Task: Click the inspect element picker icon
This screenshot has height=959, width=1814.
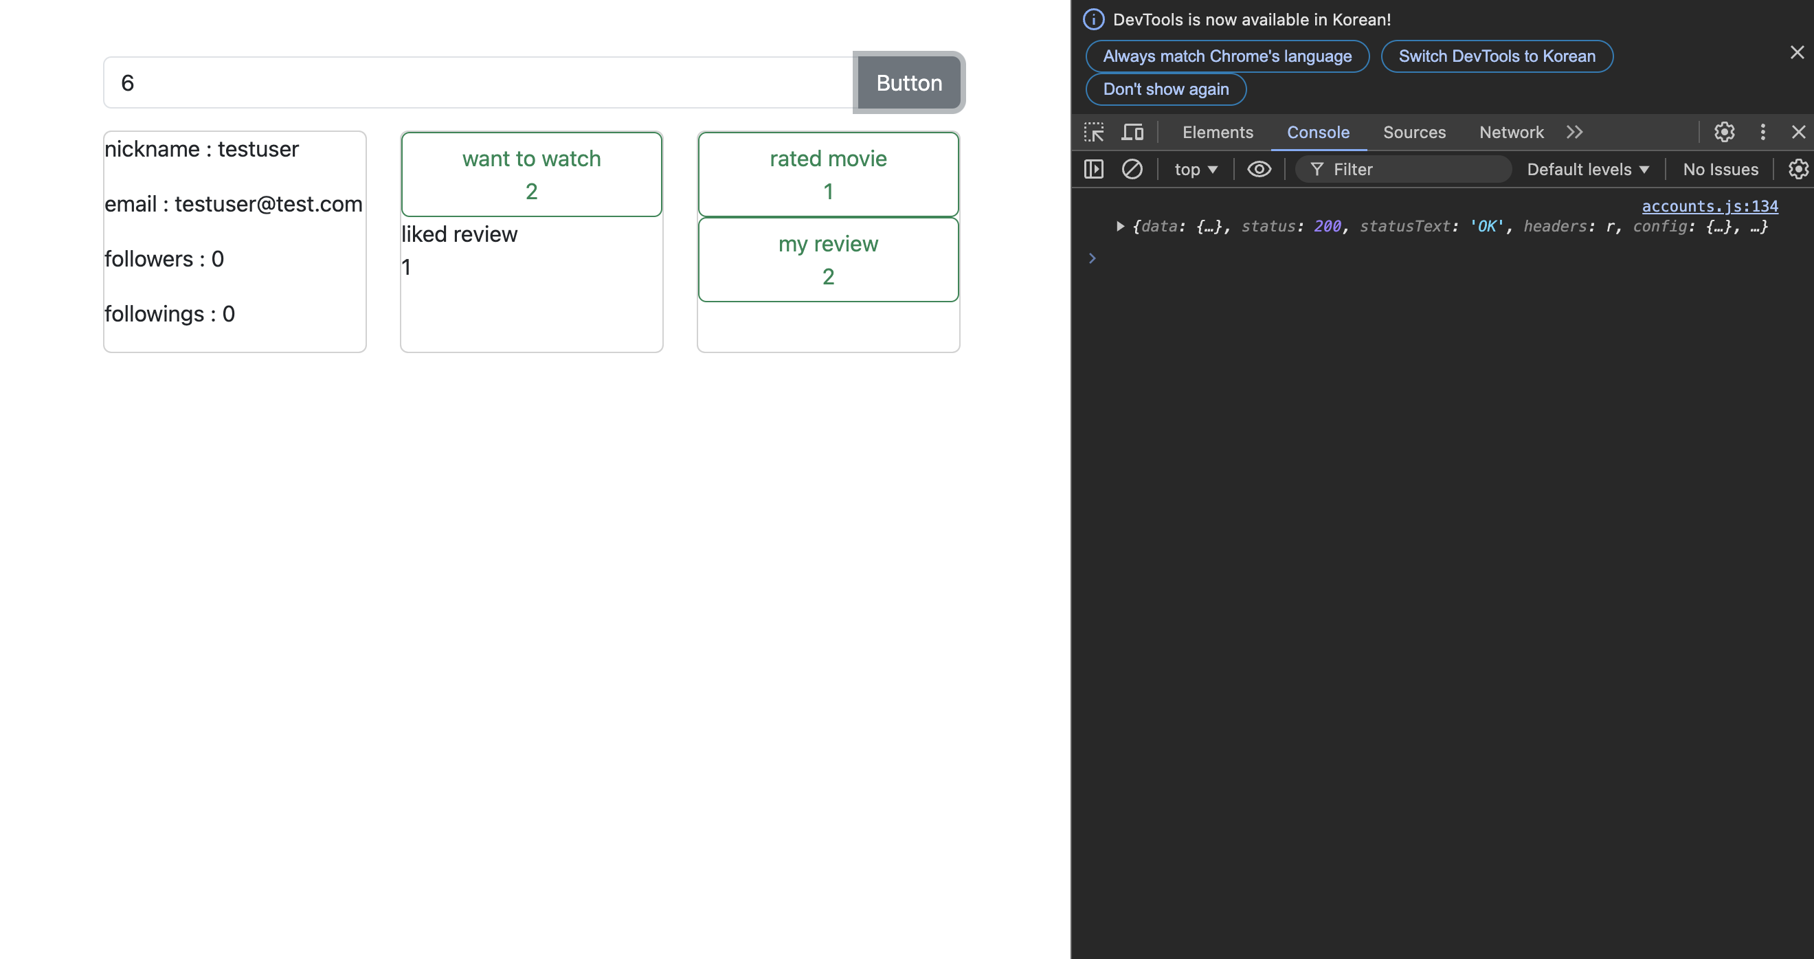Action: point(1094,133)
